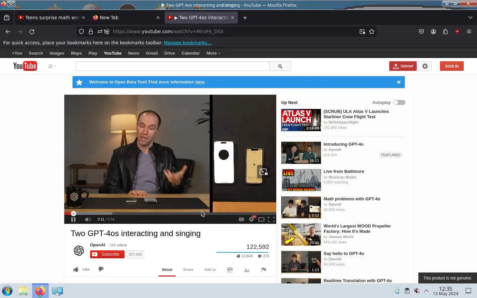
Task: Open the uBlock Origin extension icon
Action: point(457,32)
